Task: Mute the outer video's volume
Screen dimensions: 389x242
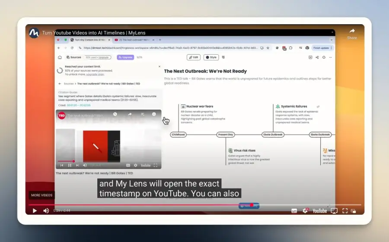Action: pyautogui.click(x=46, y=211)
